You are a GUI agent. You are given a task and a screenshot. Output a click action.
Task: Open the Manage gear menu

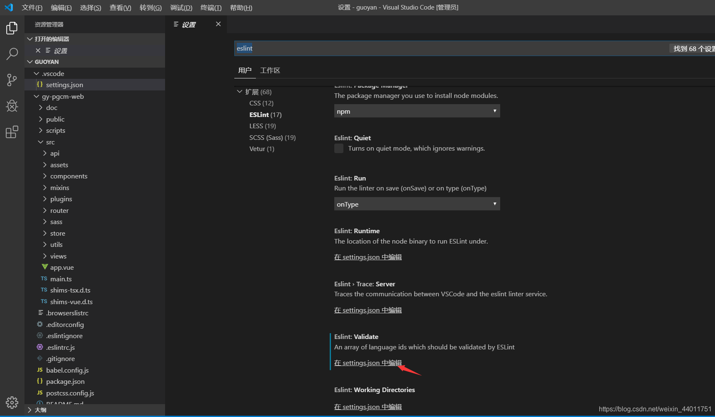pos(12,402)
